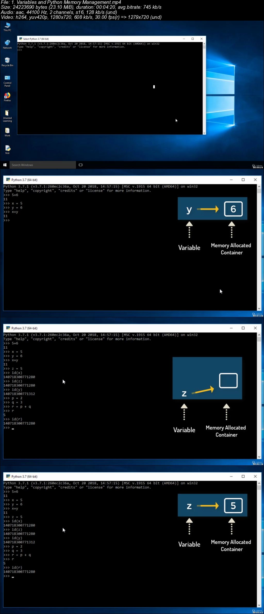Click scroll-up arrow in the y diagram console
The width and height of the screenshot is (264, 614).
click(x=259, y=186)
